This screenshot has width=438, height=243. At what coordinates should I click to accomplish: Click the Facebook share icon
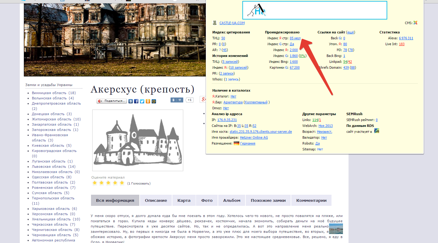[x=136, y=101]
